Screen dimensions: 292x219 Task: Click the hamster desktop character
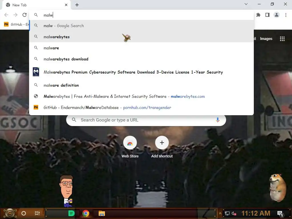278,188
